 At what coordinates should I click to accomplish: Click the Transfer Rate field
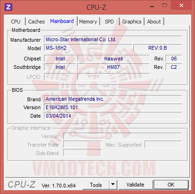(x=83, y=145)
